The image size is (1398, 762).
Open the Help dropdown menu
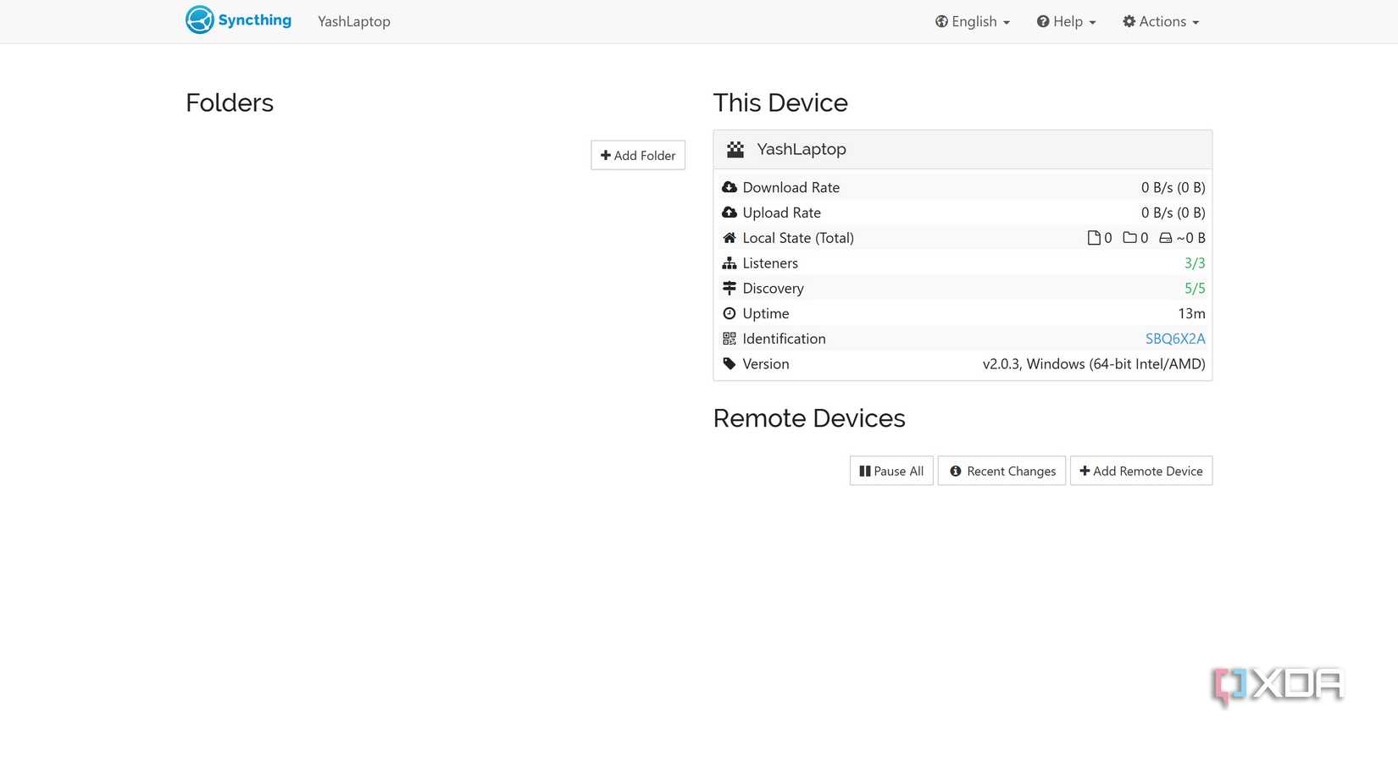tap(1066, 21)
